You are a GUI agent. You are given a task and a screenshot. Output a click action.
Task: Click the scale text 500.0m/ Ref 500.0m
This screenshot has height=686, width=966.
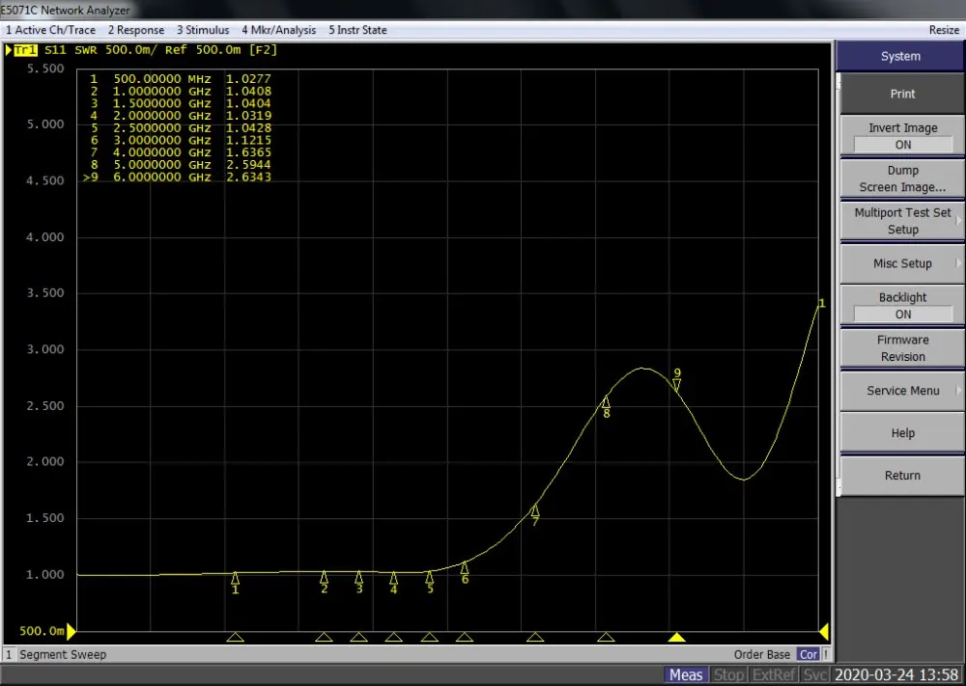[x=173, y=50]
